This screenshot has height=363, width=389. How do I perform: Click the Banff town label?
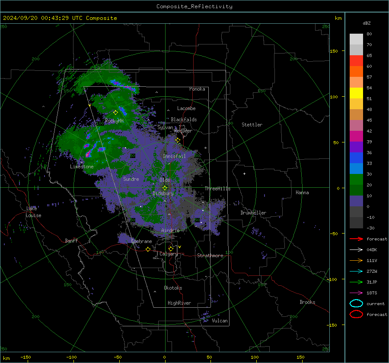71,240
